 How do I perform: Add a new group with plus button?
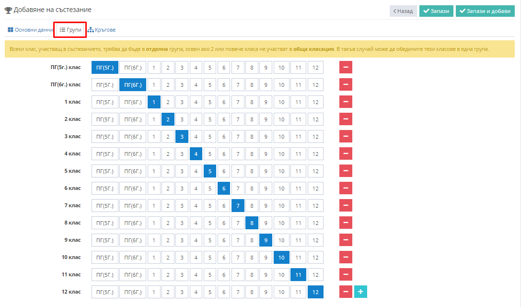click(x=360, y=292)
